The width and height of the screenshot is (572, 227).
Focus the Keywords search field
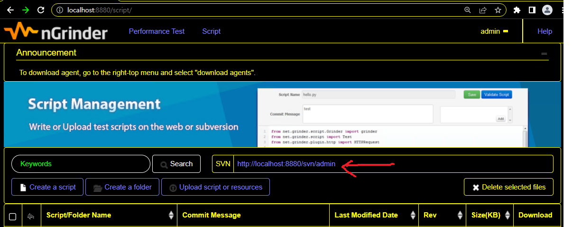[x=81, y=164]
